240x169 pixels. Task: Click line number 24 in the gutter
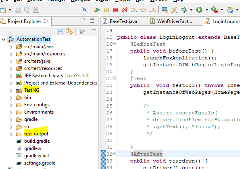pos(109,99)
